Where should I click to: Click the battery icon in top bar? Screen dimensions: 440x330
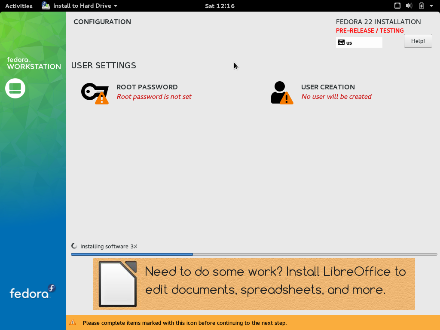coord(421,6)
